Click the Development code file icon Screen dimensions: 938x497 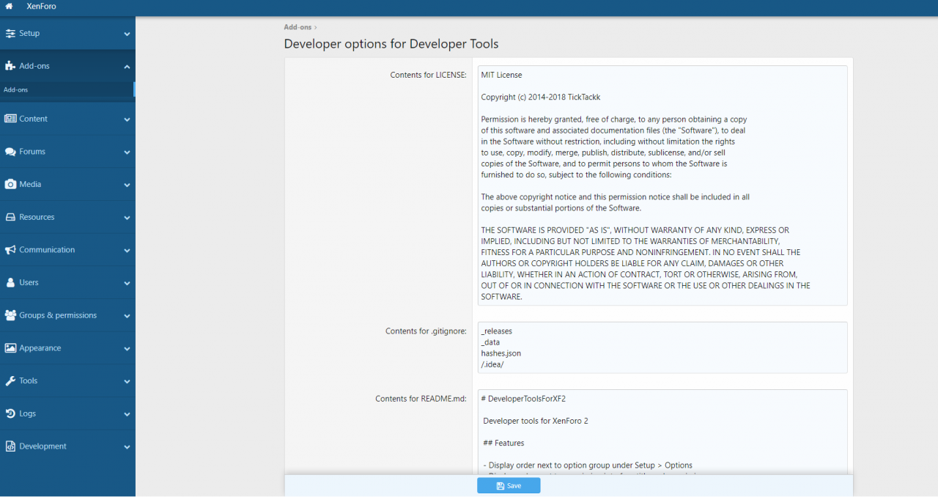click(10, 446)
